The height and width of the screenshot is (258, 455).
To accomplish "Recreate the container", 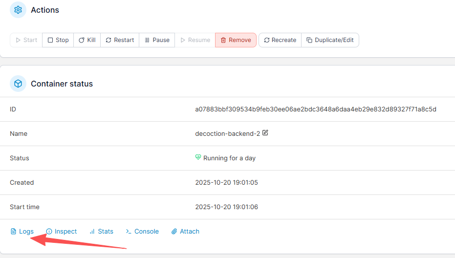I will [x=280, y=40].
